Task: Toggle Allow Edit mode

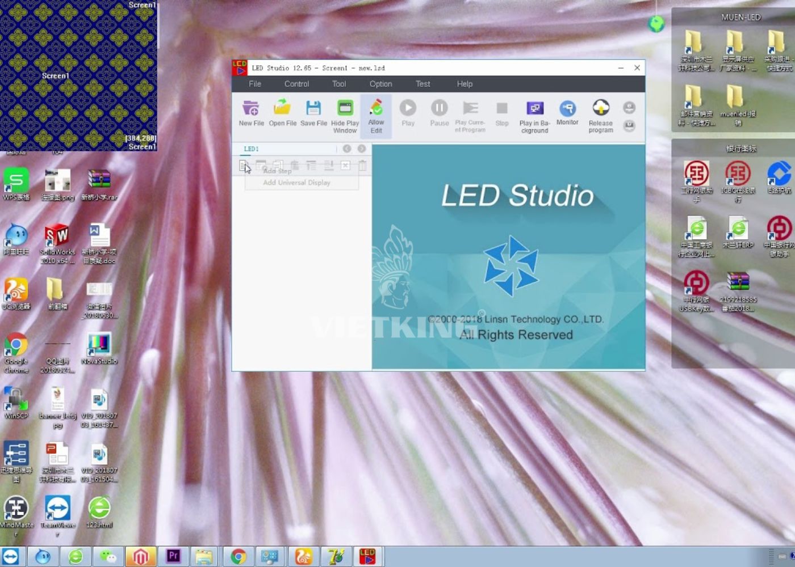Action: pos(375,113)
